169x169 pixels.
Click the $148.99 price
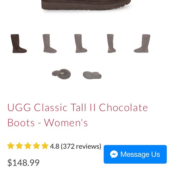point(23,163)
